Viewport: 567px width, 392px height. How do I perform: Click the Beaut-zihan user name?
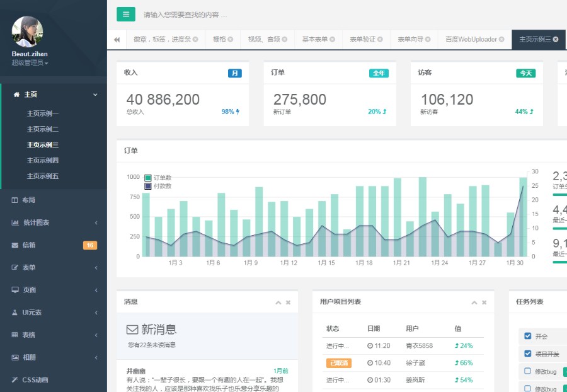pos(30,54)
